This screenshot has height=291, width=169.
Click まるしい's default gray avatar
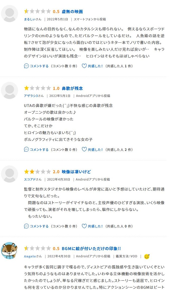coord(10,14)
